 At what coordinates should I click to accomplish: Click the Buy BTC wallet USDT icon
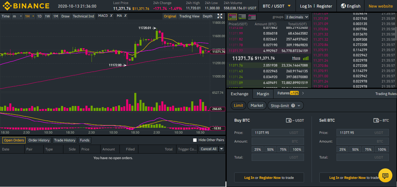click(289, 120)
